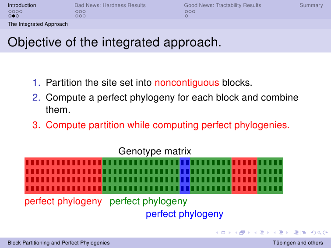Screen dimensions: 331x248
Task: Select last dot in Introduction's lower dot row
Action: click(x=17, y=16)
